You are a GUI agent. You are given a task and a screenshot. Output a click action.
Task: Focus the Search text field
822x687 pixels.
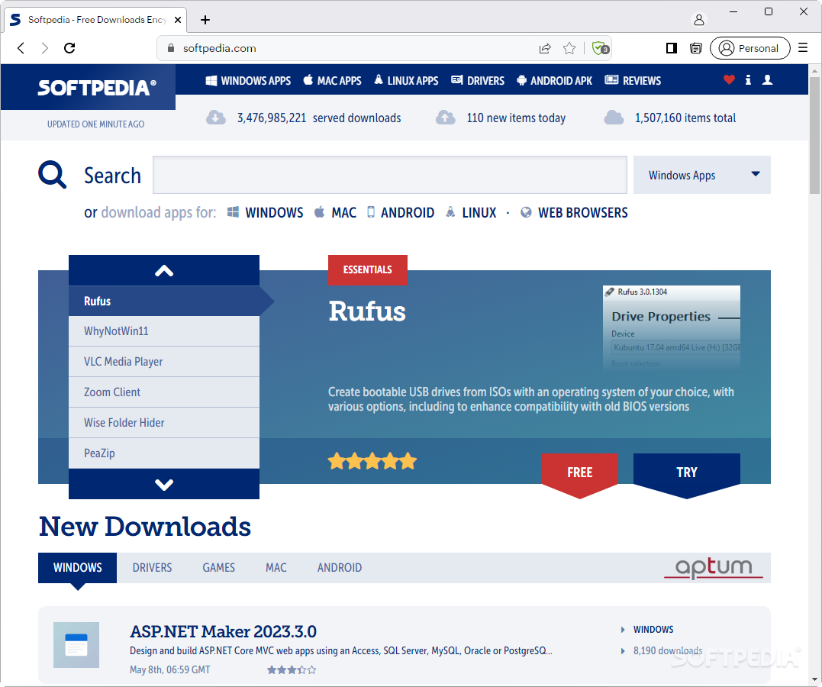point(389,175)
